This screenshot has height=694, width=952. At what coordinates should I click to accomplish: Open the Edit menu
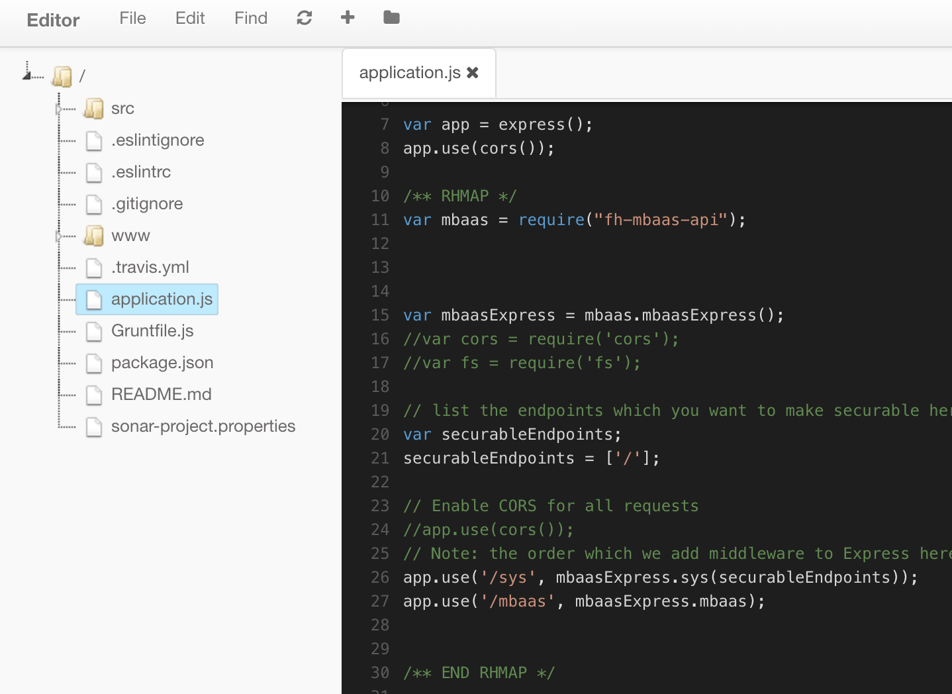pyautogui.click(x=190, y=19)
